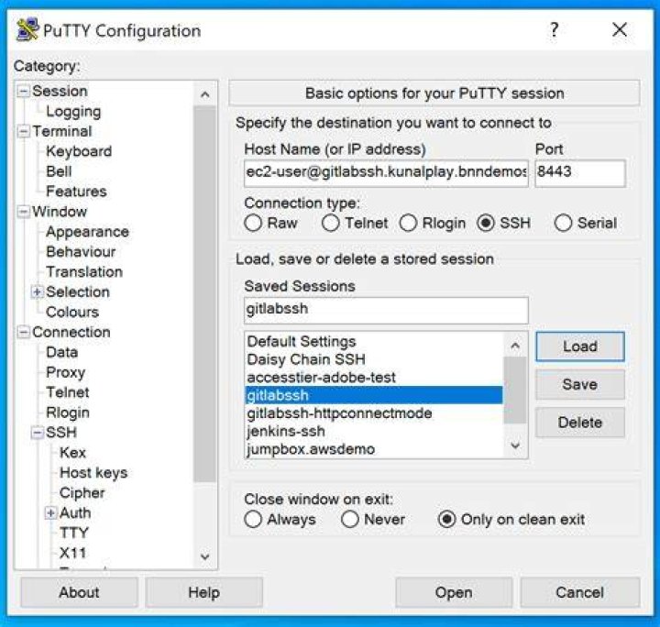The width and height of the screenshot is (660, 627).
Task: Click the About button
Action: coord(79,592)
